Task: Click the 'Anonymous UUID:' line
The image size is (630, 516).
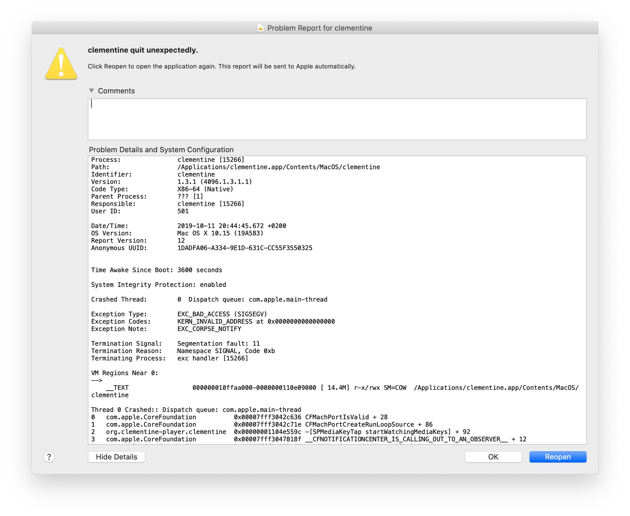Action: [x=201, y=248]
